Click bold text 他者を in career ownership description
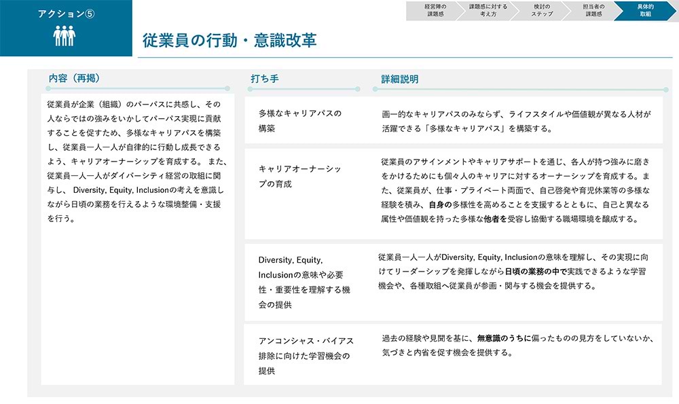The width and height of the screenshot is (679, 404). pyautogui.click(x=496, y=219)
